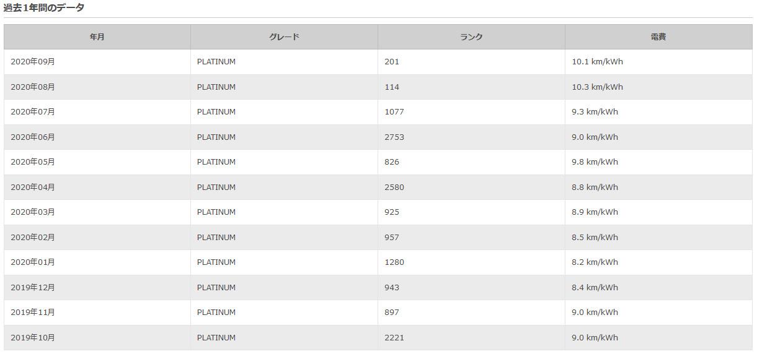Click the ランク column header
Viewport: 757px width, 354px height.
point(471,37)
